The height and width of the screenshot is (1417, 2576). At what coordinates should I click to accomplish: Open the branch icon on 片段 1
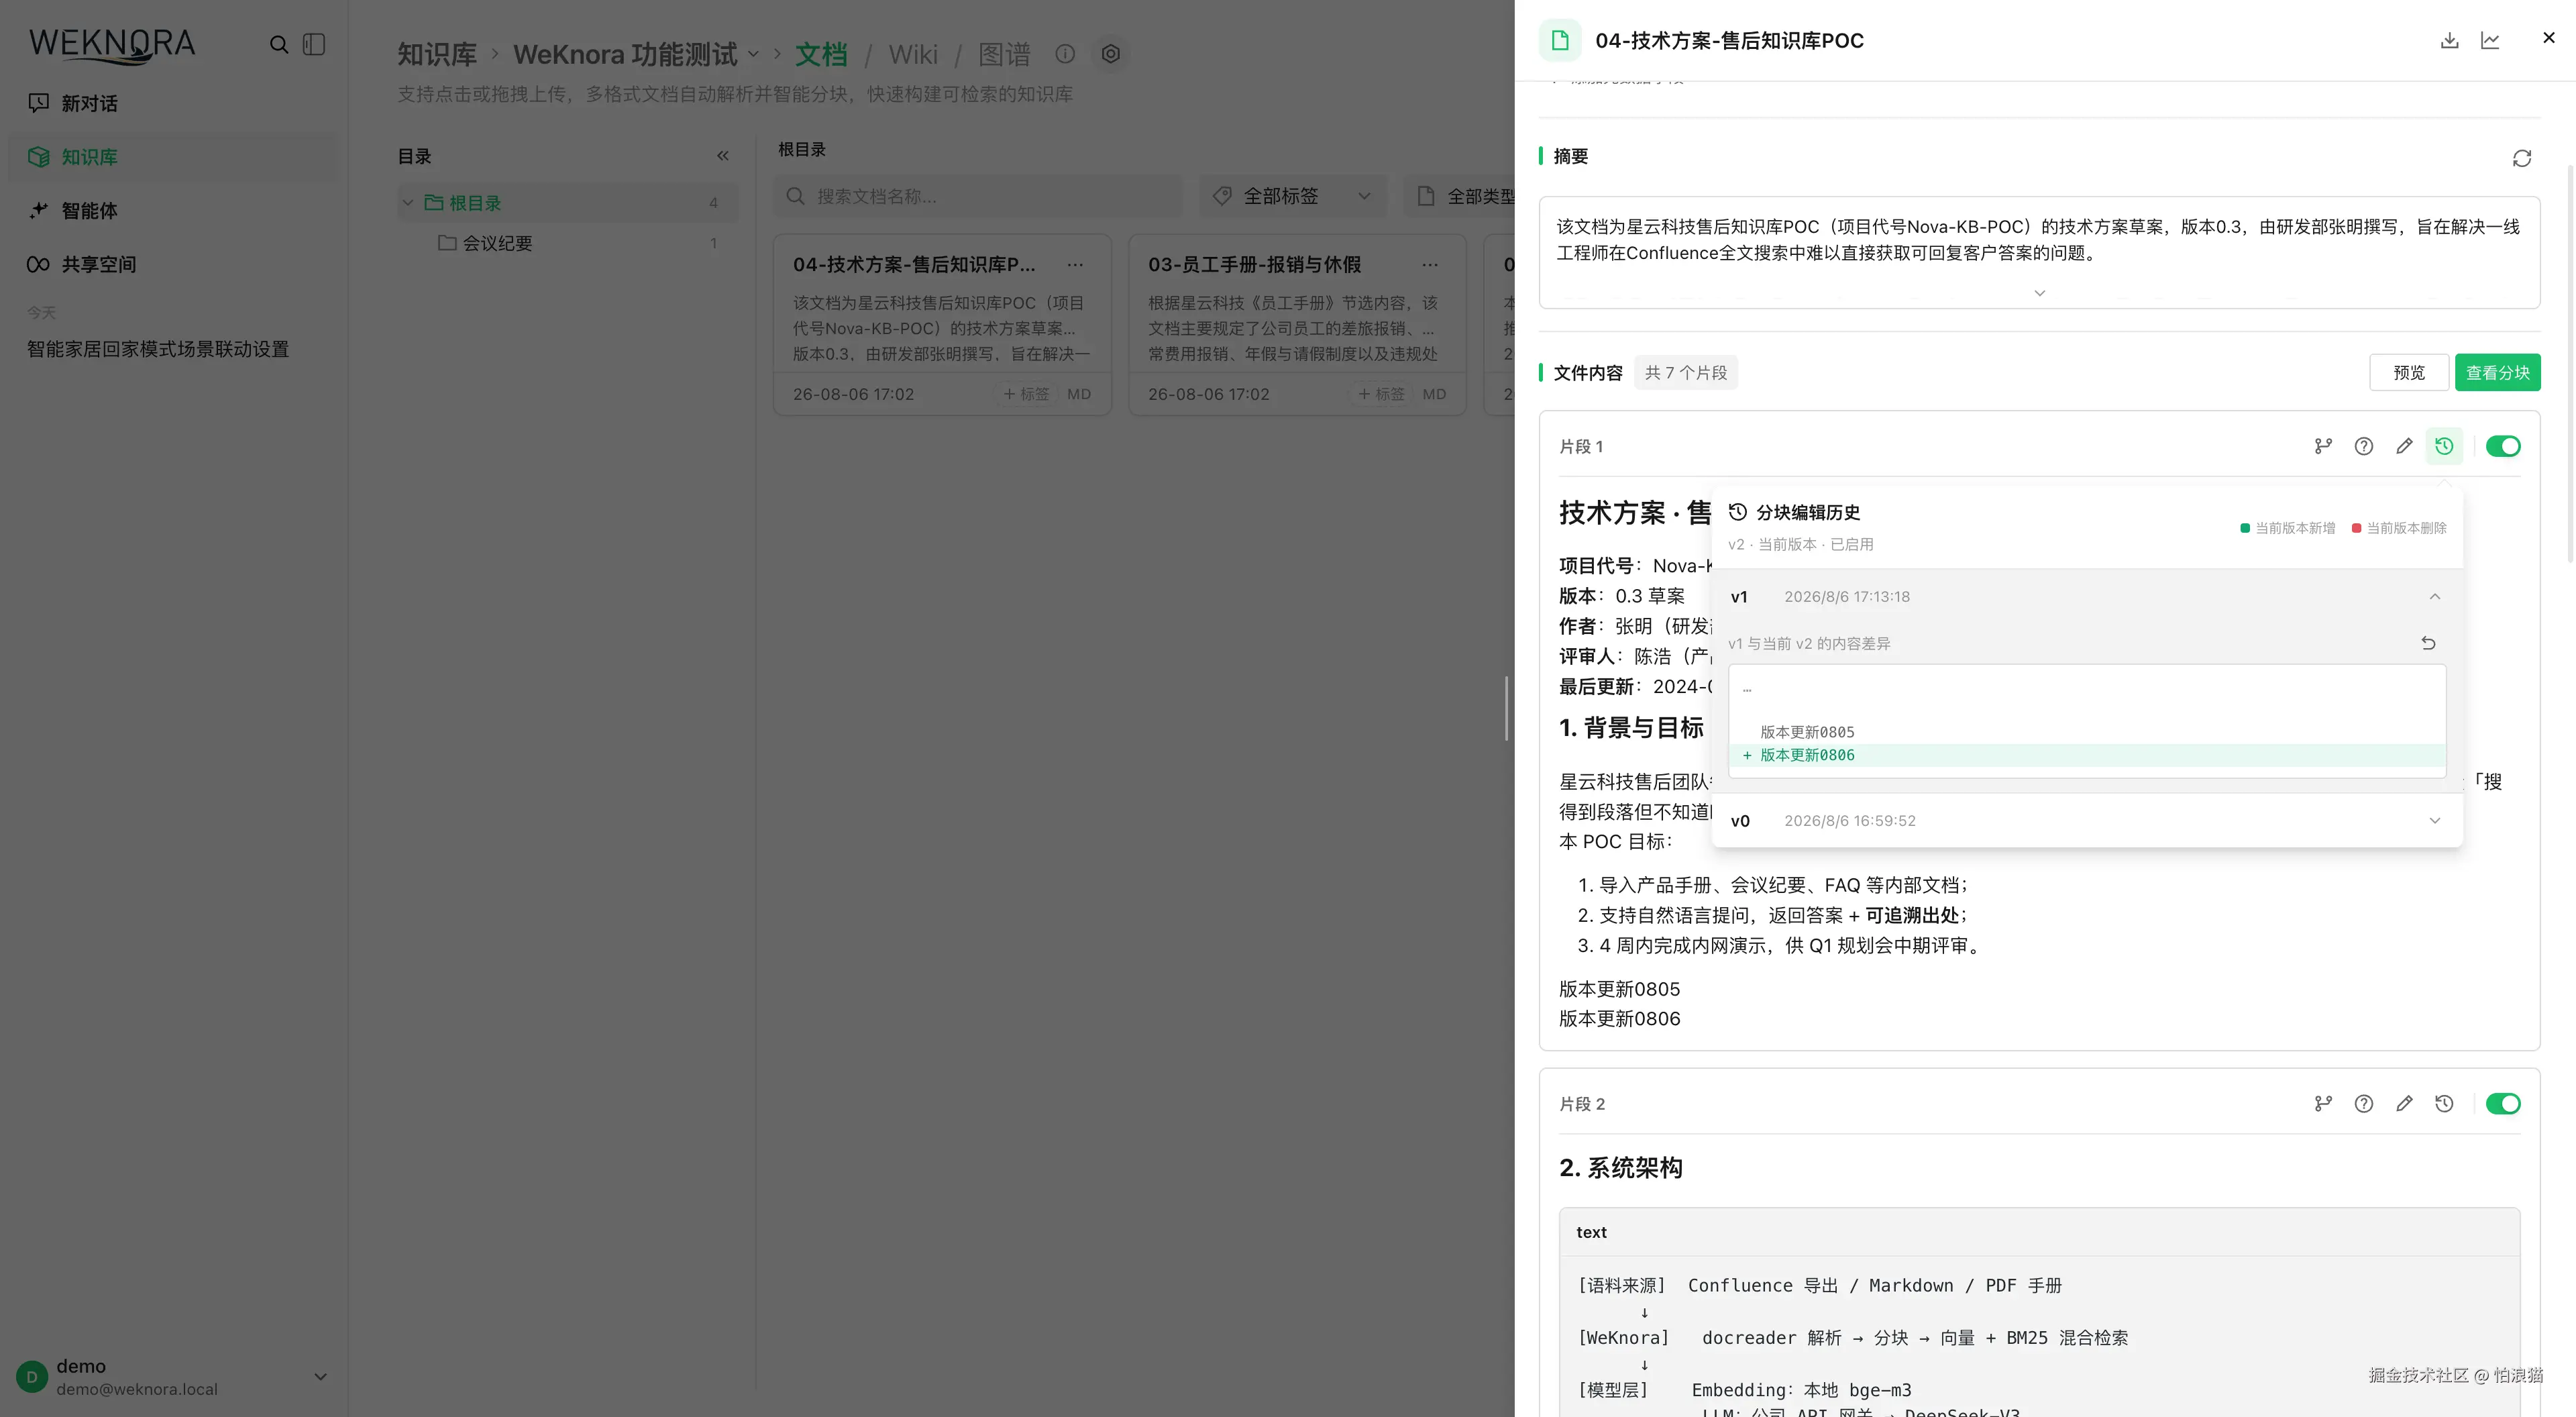[2323, 446]
